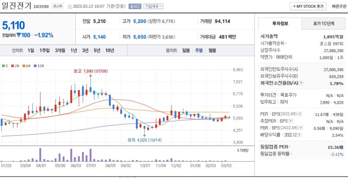Click the 전일 value 5,210
Screen dimensions: 348x178
point(99,21)
